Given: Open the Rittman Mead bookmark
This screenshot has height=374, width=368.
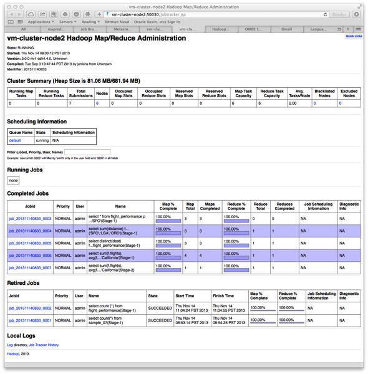Looking at the screenshot, I should [x=117, y=22].
